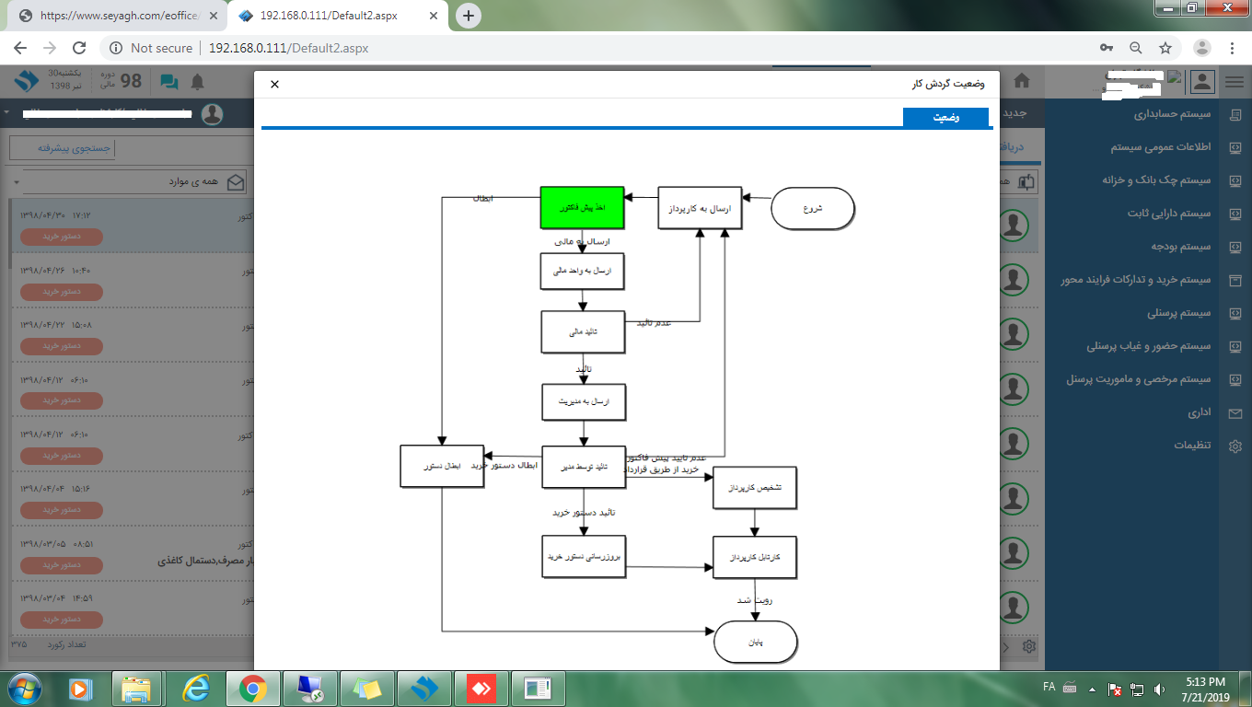Open the notifications bell
This screenshot has height=707, width=1252.
pos(197,82)
